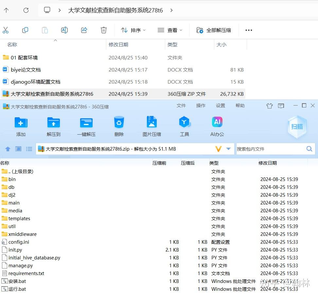Switch to the list view toggle in 360压缩
The height and width of the screenshot is (296, 318).
29,149
